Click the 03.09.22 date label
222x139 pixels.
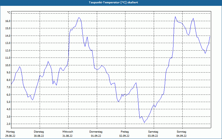click(153, 136)
